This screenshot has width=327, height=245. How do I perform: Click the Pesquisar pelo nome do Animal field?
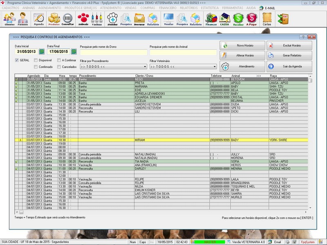pos(183,52)
